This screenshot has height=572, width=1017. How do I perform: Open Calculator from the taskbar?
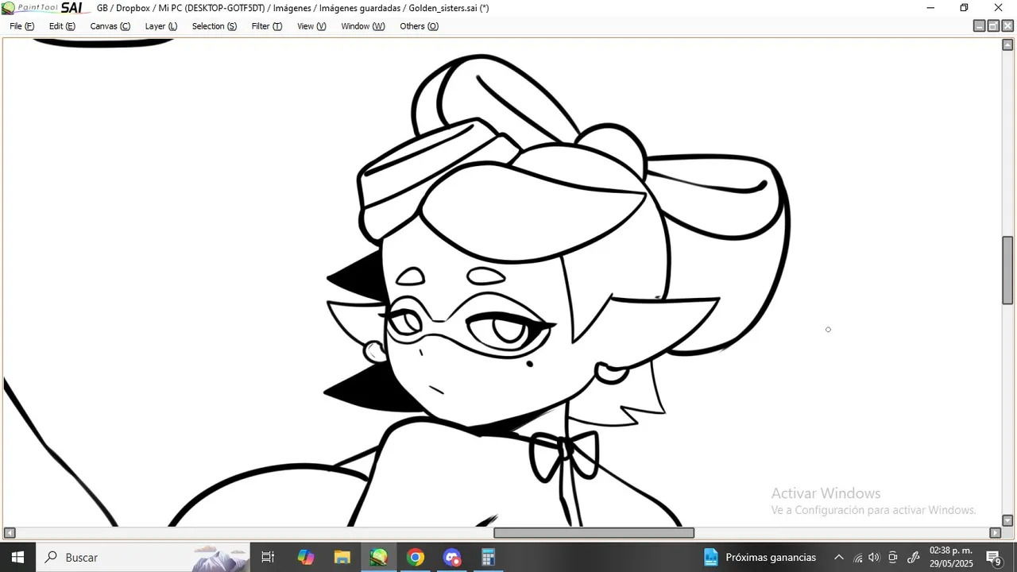[489, 558]
